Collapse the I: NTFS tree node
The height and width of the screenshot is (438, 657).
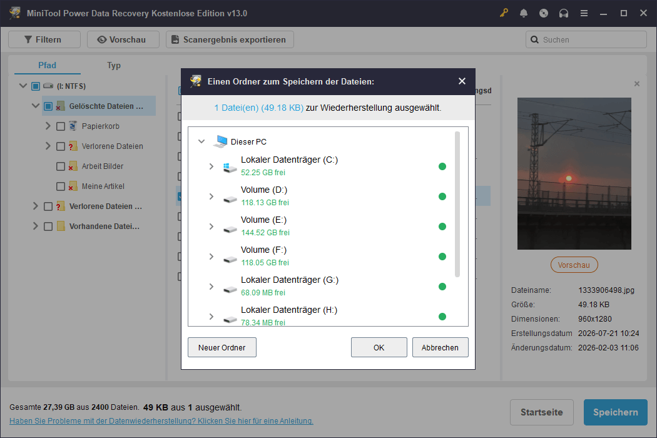click(x=23, y=86)
